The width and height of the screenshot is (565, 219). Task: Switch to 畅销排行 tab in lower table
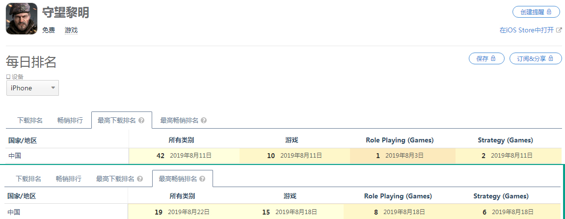[x=68, y=179]
